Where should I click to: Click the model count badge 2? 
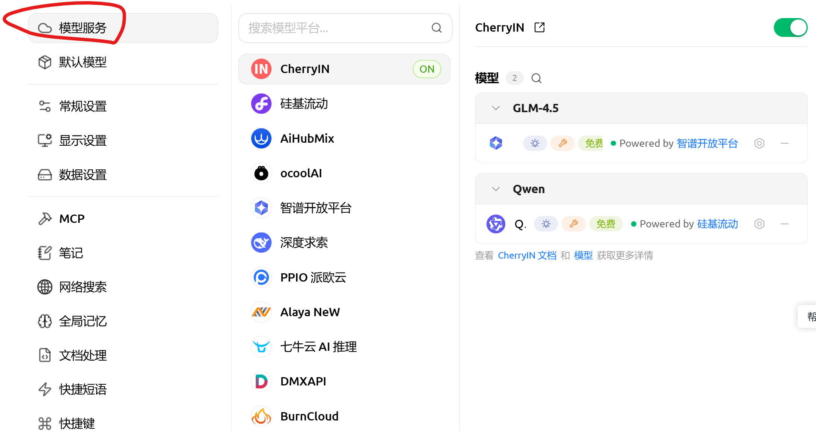click(x=514, y=78)
